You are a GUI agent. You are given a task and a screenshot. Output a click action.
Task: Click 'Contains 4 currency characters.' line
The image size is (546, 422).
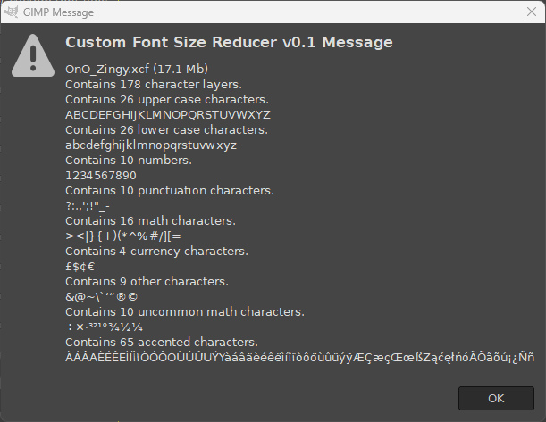156,252
